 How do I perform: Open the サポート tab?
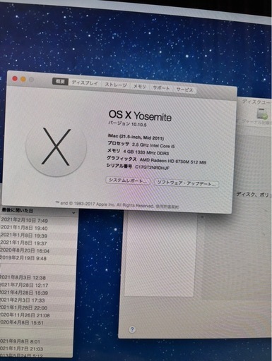(x=161, y=88)
